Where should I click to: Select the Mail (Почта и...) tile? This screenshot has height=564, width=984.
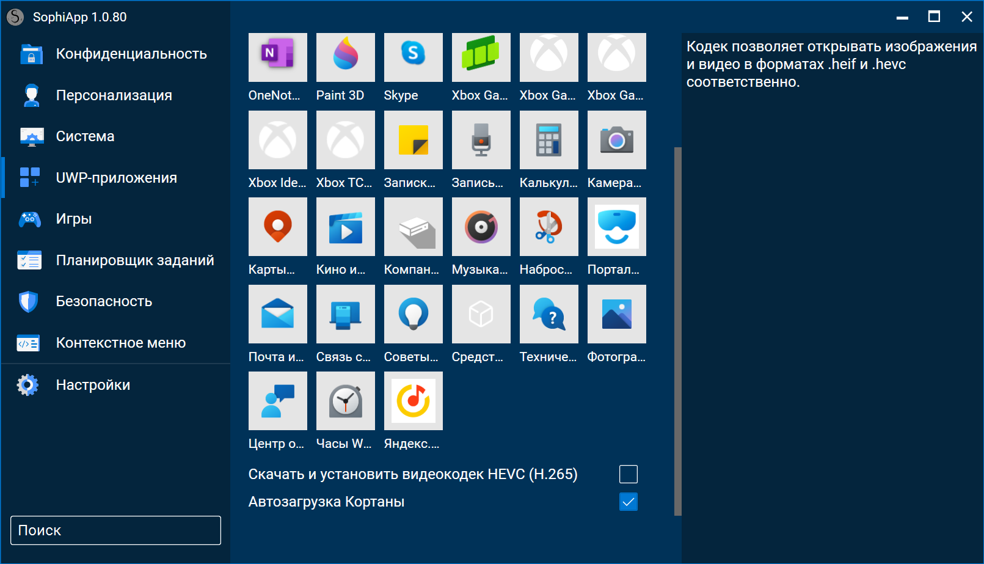pos(277,314)
